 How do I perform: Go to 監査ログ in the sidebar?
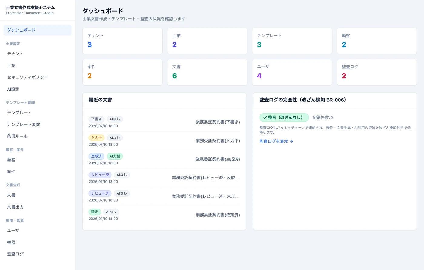[x=38, y=254]
